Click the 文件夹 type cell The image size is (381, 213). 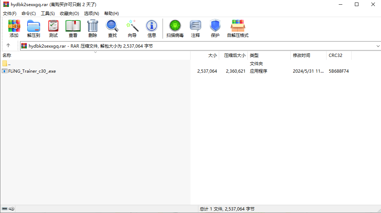(x=256, y=64)
